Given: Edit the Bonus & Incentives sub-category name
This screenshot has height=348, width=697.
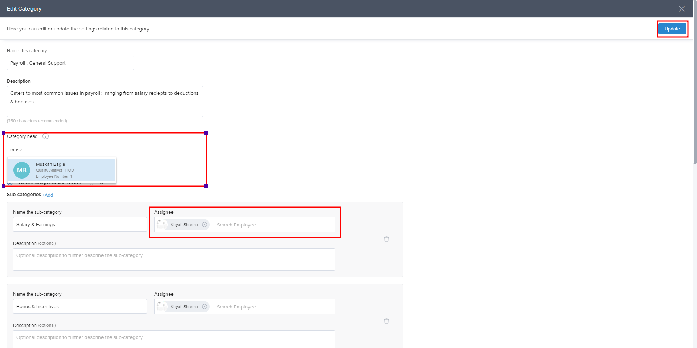Looking at the screenshot, I should pos(80,307).
